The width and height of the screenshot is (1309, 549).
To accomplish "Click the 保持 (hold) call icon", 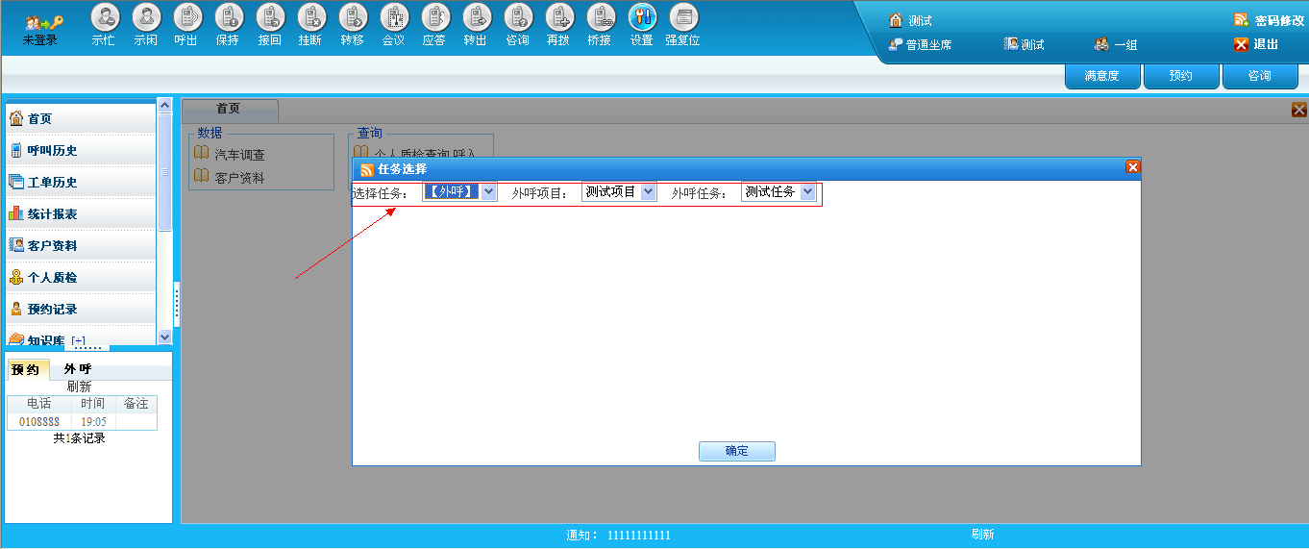I will pyautogui.click(x=228, y=17).
